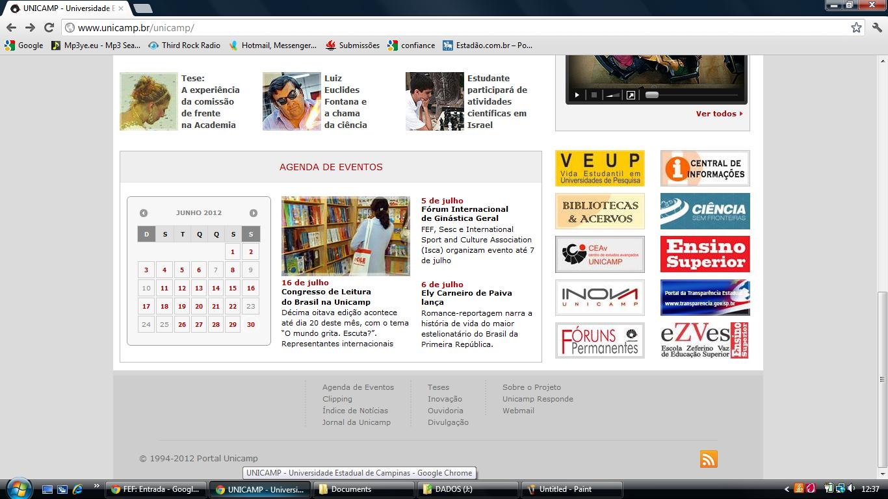Viewport: 888px width, 499px height.
Task: Switch to FEF: Entrada Chrome taskbar window
Action: (x=156, y=489)
